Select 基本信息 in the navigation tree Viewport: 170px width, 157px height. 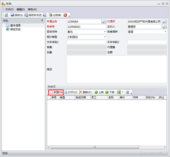point(15,26)
